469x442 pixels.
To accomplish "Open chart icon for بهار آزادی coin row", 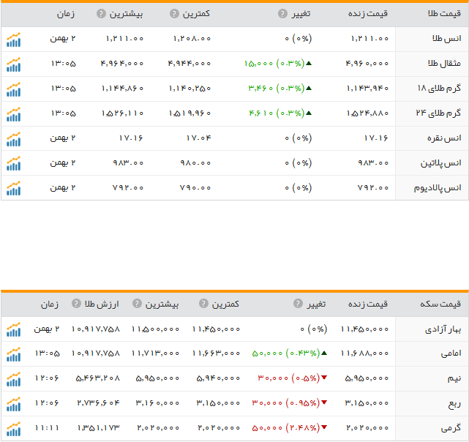I will pyautogui.click(x=13, y=330).
